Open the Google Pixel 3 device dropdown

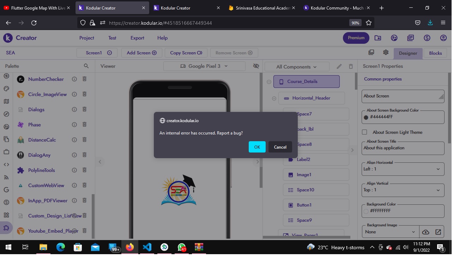point(204,66)
